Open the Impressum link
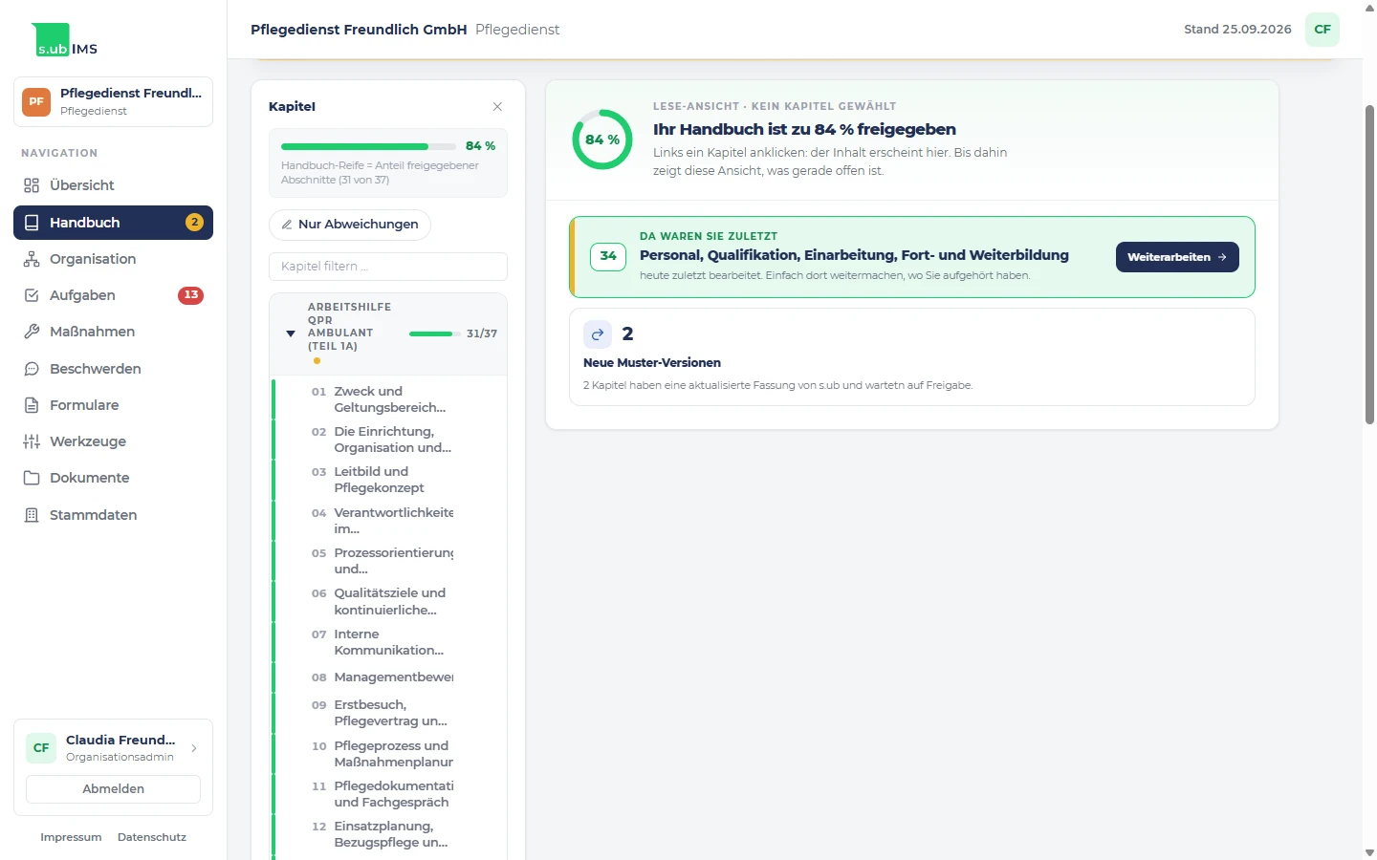1377x860 pixels. tap(71, 837)
